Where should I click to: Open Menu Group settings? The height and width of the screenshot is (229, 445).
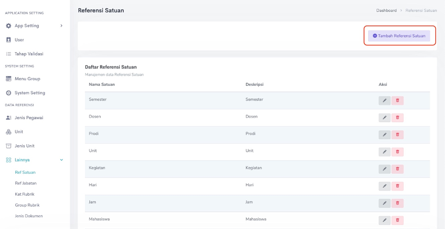click(x=27, y=79)
